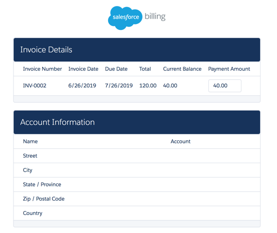The image size is (277, 233).
Task: Click the Account Information header
Action: [x=137, y=122]
